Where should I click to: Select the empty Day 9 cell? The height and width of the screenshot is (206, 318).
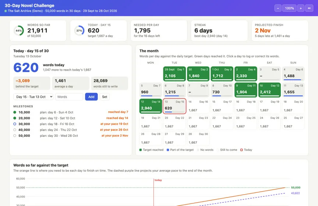pos(198,90)
